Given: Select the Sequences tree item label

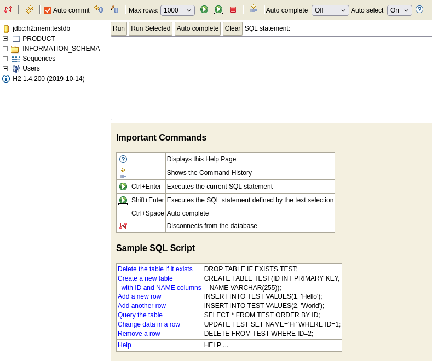Looking at the screenshot, I should coord(39,59).
